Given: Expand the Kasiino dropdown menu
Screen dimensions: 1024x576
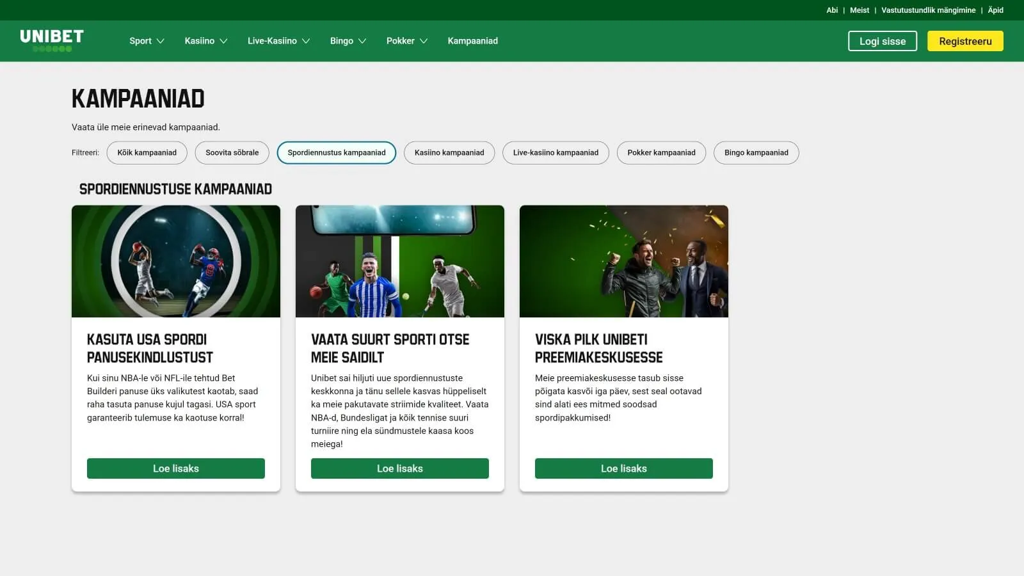Looking at the screenshot, I should (x=205, y=41).
